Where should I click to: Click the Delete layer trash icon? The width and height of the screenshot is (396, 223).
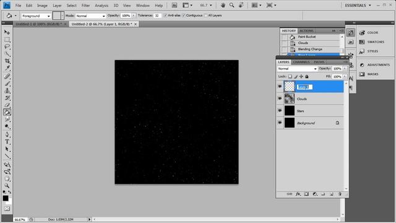340,194
